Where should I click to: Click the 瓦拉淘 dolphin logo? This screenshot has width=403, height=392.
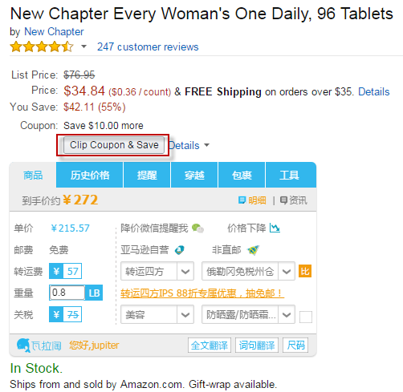pyautogui.click(x=23, y=346)
